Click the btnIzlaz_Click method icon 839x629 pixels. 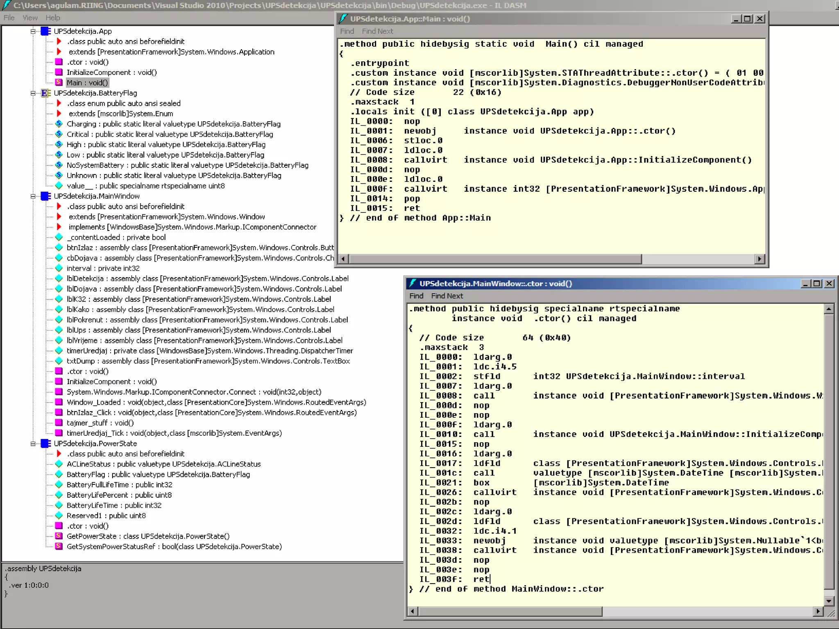59,412
